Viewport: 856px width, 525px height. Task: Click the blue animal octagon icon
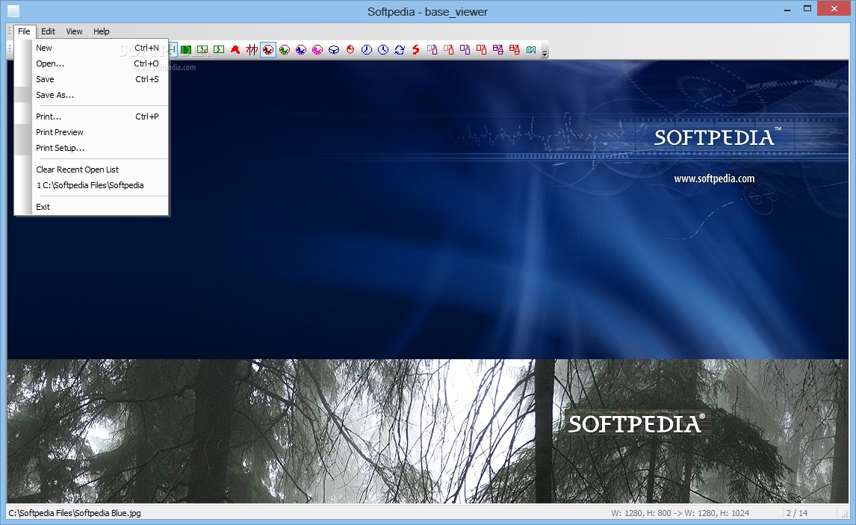[301, 49]
